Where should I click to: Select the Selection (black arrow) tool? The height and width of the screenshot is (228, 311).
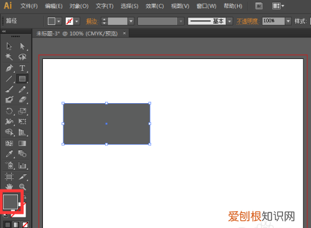[x=9, y=46]
